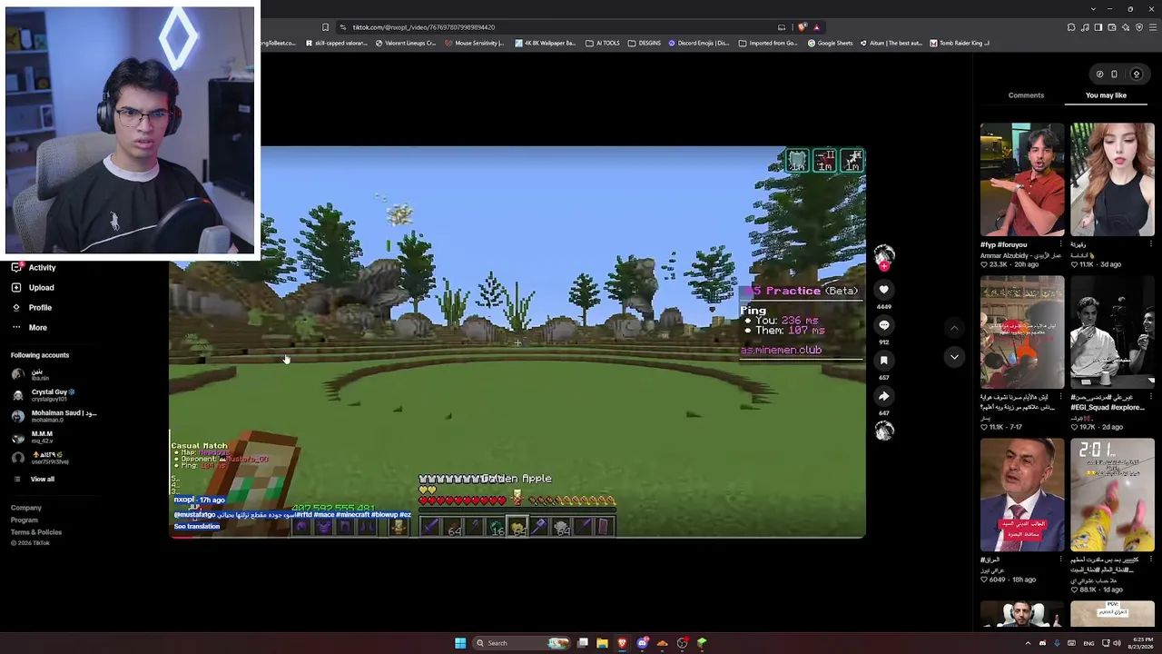Open the Brave Rewards triangle icon
The image size is (1162, 654).
[x=816, y=27]
